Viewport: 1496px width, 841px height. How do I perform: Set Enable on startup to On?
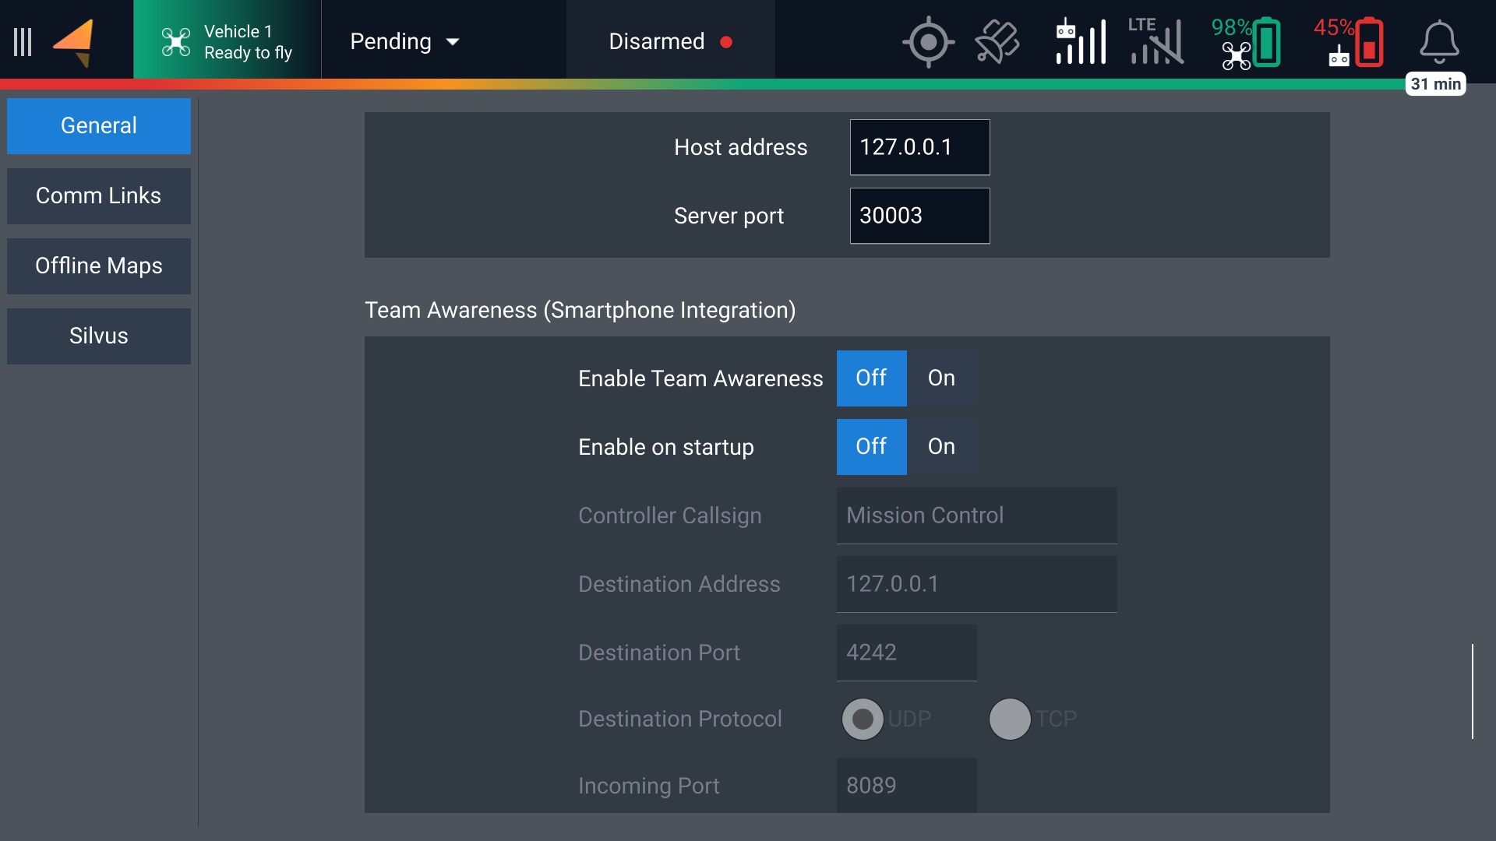click(x=941, y=447)
